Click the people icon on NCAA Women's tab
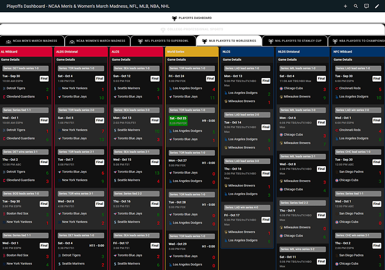This screenshot has height=270, width=385. [72, 41]
